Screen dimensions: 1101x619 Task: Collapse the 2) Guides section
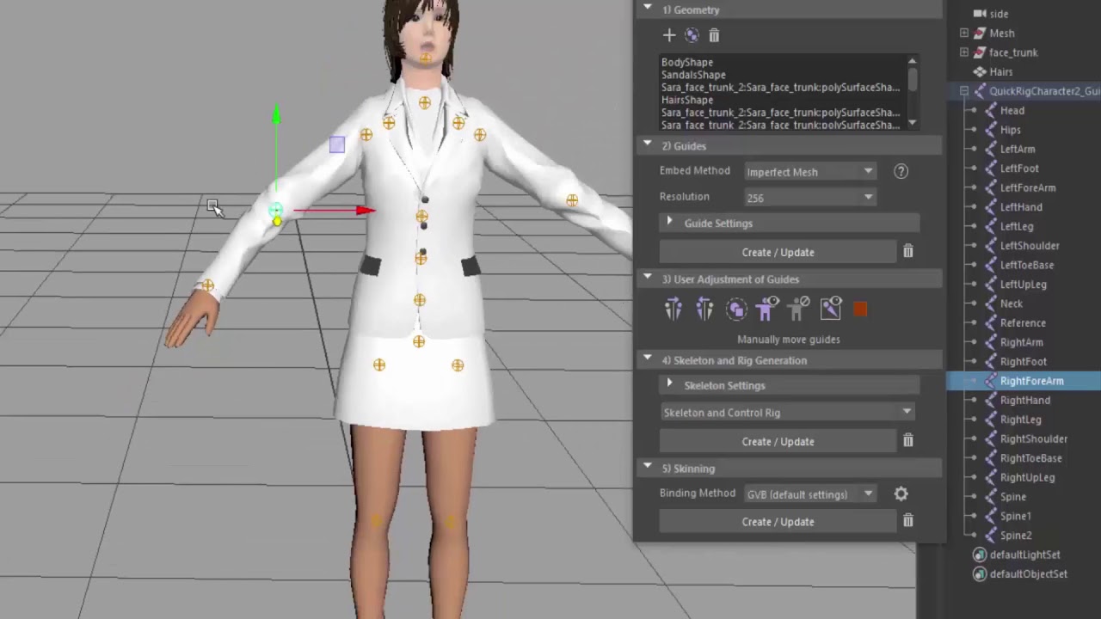click(x=648, y=145)
